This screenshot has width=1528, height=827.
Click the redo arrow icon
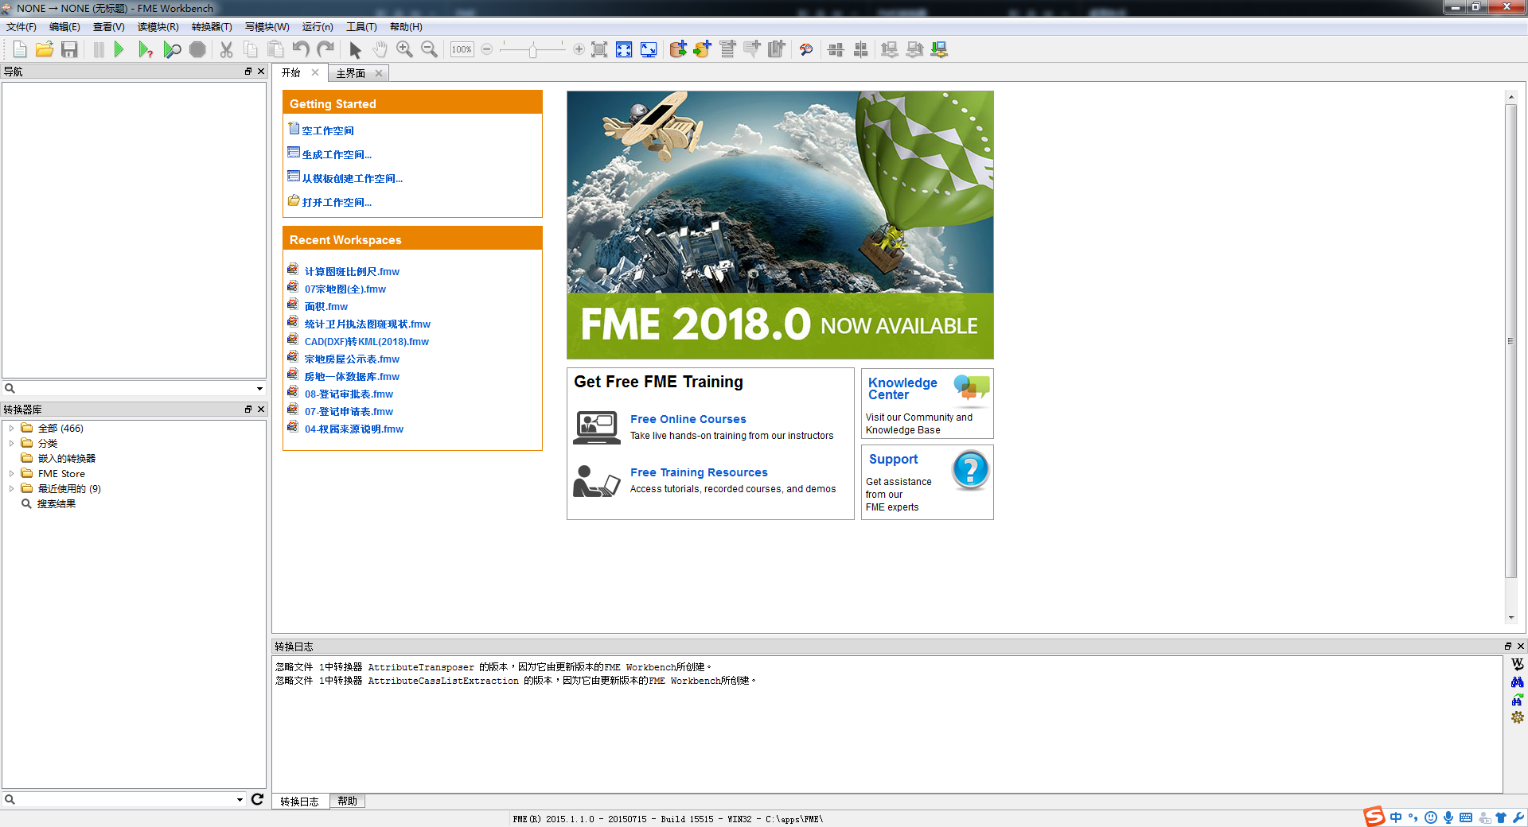[325, 49]
